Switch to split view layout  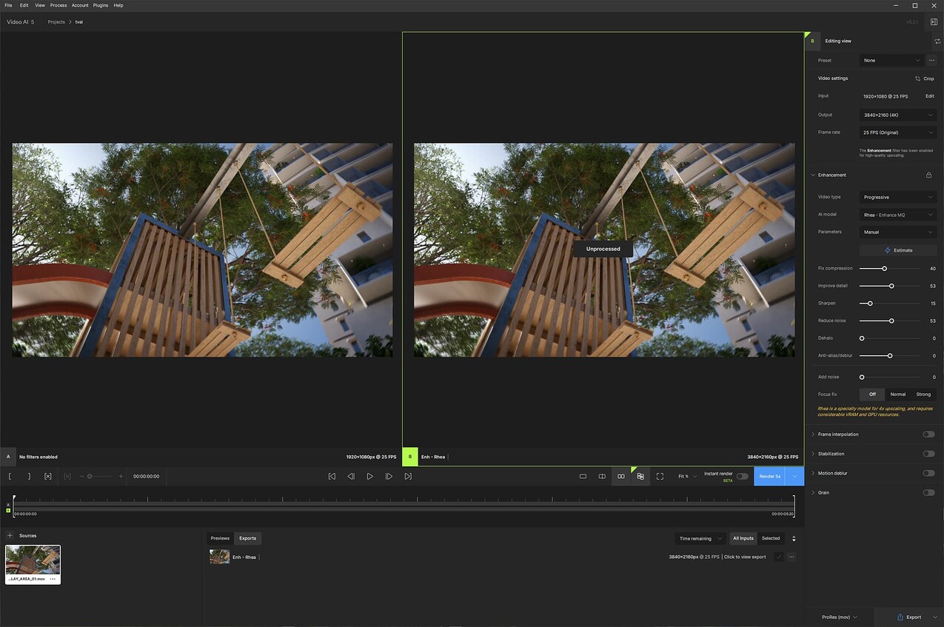pyautogui.click(x=602, y=476)
